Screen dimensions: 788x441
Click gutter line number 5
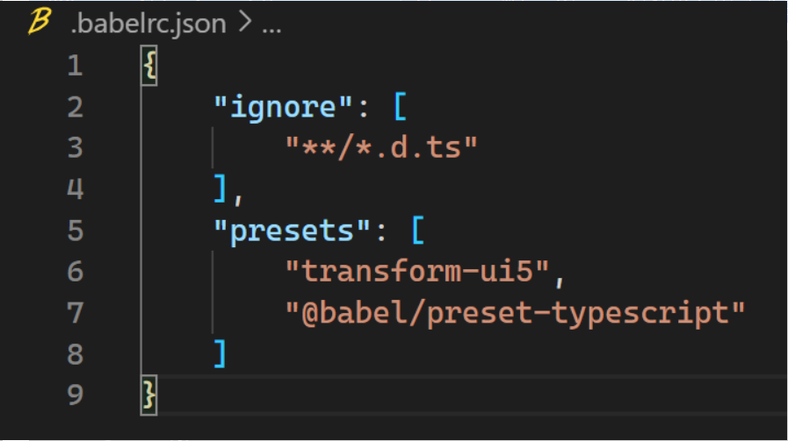(74, 230)
